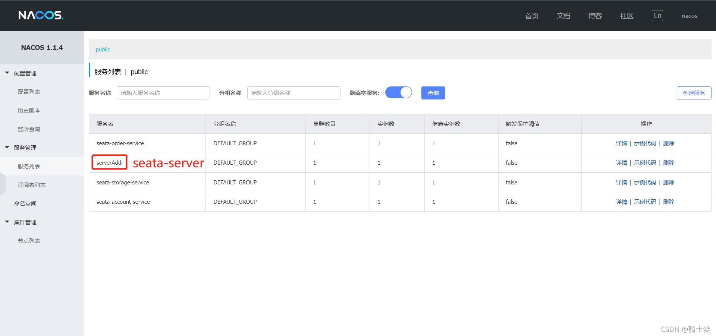Open the nacos user menu

pos(690,16)
